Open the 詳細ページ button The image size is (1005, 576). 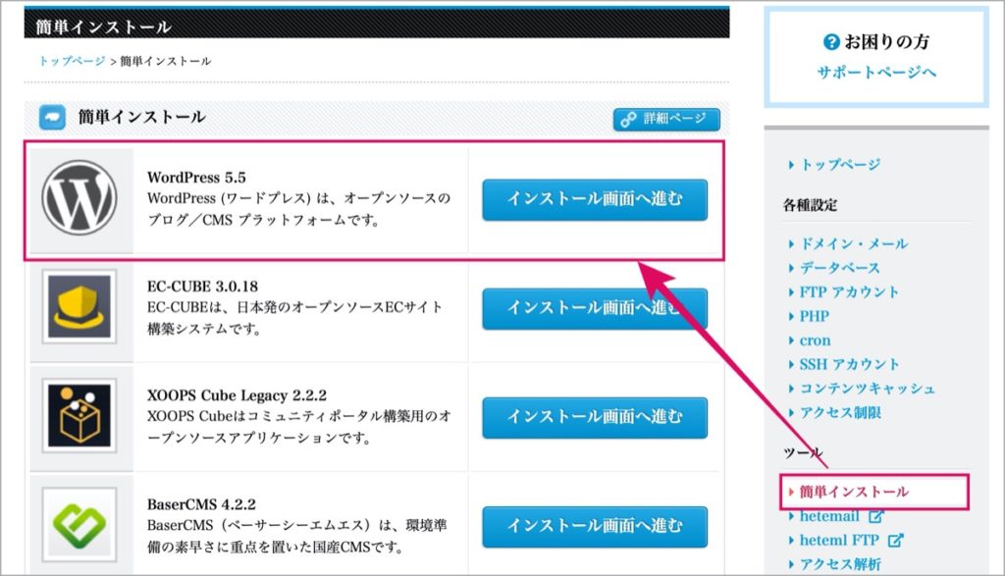pyautogui.click(x=666, y=119)
